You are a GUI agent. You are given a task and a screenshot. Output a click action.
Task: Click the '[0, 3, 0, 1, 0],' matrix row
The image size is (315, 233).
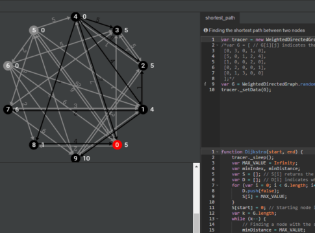245,50
